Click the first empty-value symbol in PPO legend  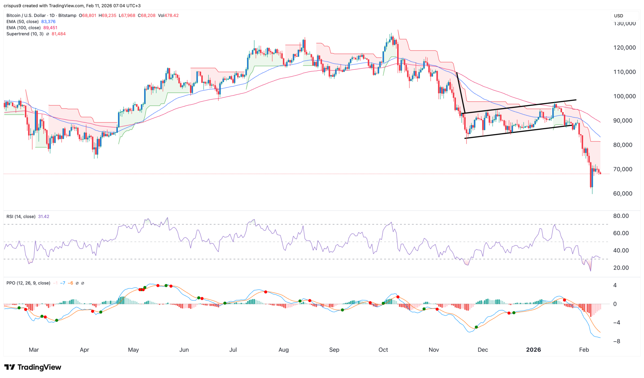(x=77, y=283)
